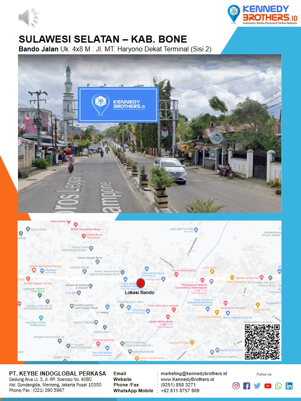Image resolution: width=301 pixels, height=401 pixels.
Task: Click the silver car in street photo
Action: [x=170, y=170]
